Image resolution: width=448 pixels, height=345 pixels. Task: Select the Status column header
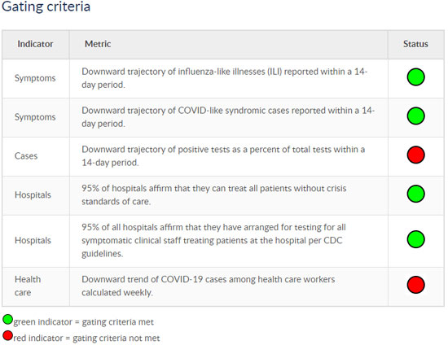[415, 44]
